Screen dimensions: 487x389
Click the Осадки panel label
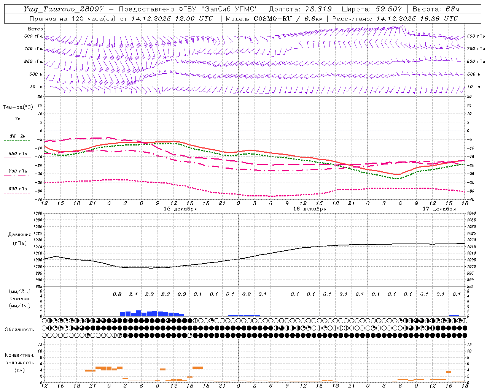19,299
